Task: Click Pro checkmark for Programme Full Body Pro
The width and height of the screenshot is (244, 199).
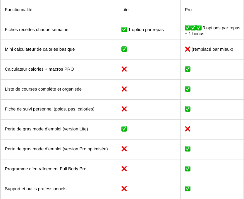Action: (x=188, y=169)
